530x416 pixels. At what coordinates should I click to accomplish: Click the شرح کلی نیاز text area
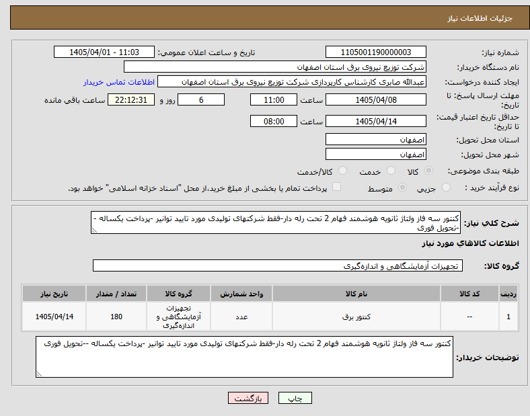coord(276,222)
